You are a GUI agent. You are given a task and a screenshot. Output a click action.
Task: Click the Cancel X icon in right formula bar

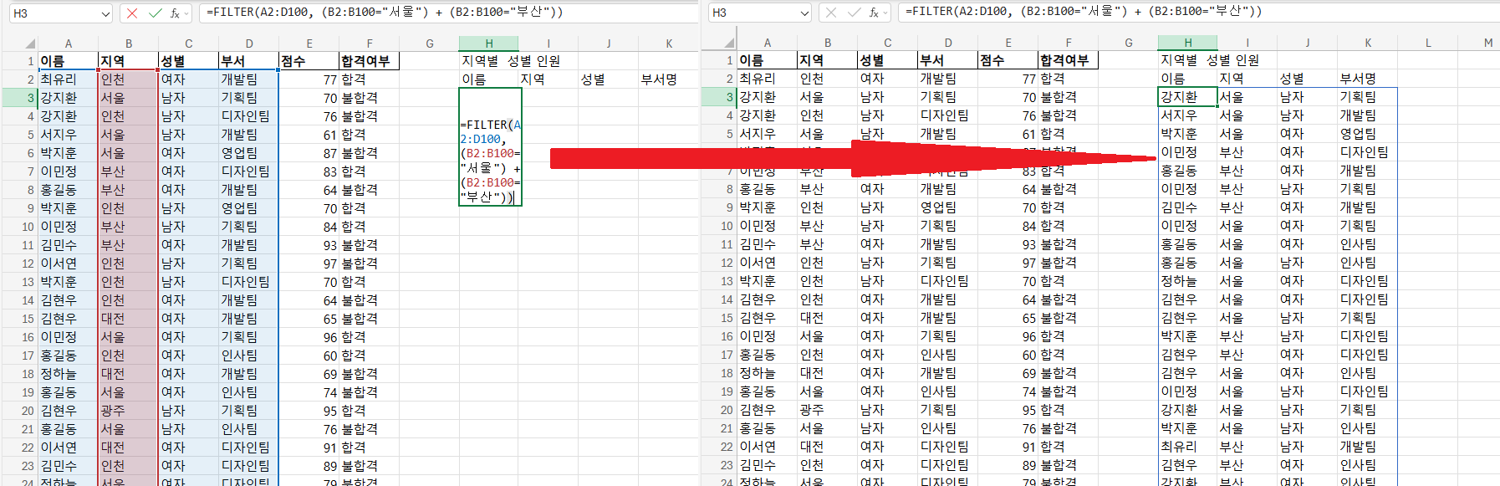pyautogui.click(x=831, y=13)
